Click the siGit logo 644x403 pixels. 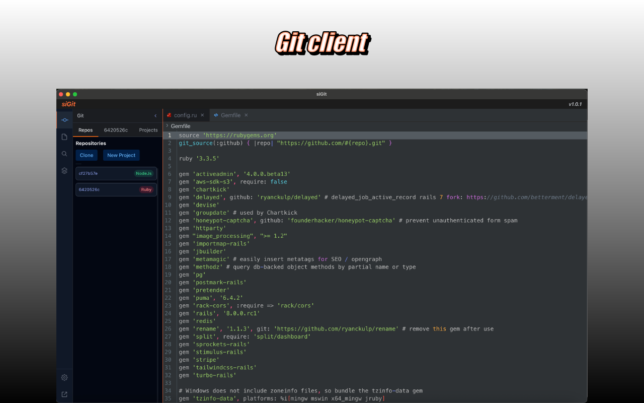click(69, 104)
